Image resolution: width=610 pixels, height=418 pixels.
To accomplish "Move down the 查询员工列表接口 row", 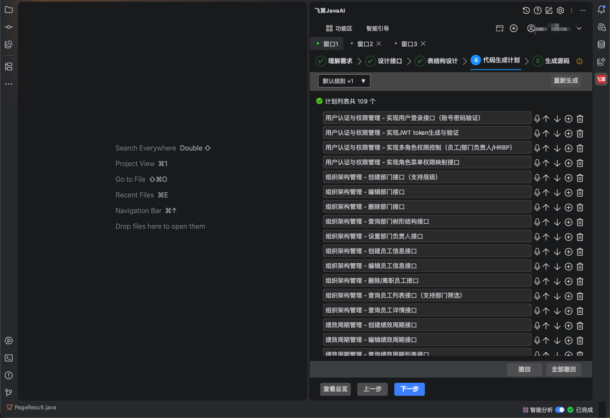I will tap(557, 296).
